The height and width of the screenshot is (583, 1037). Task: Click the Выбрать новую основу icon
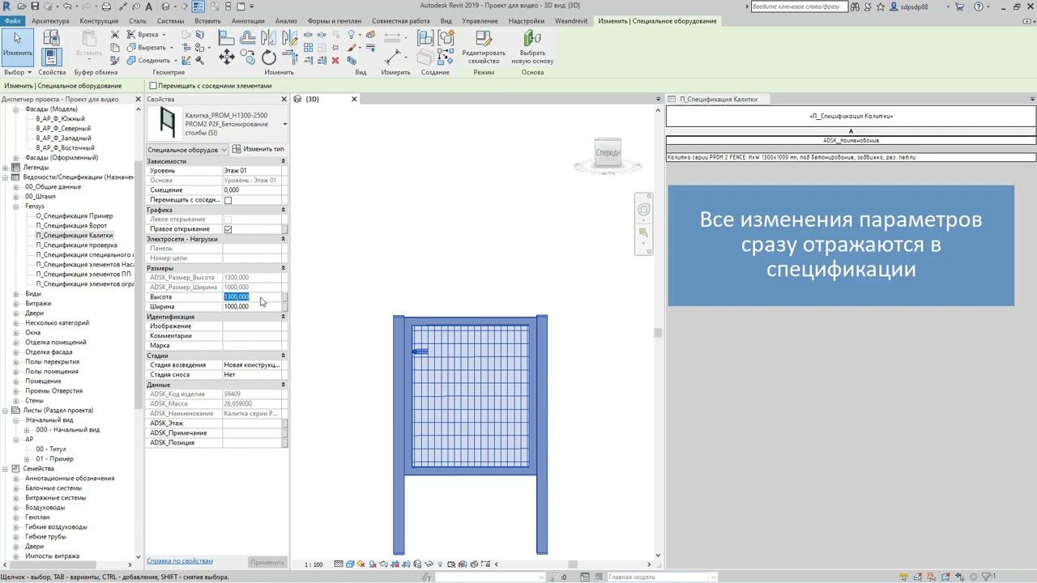coord(532,47)
